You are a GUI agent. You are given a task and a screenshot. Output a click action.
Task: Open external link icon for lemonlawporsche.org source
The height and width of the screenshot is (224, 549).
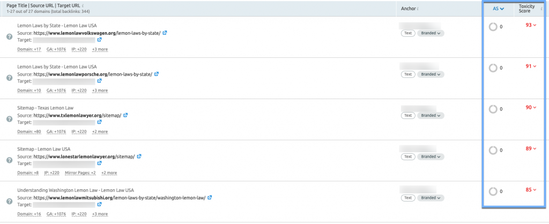click(156, 74)
